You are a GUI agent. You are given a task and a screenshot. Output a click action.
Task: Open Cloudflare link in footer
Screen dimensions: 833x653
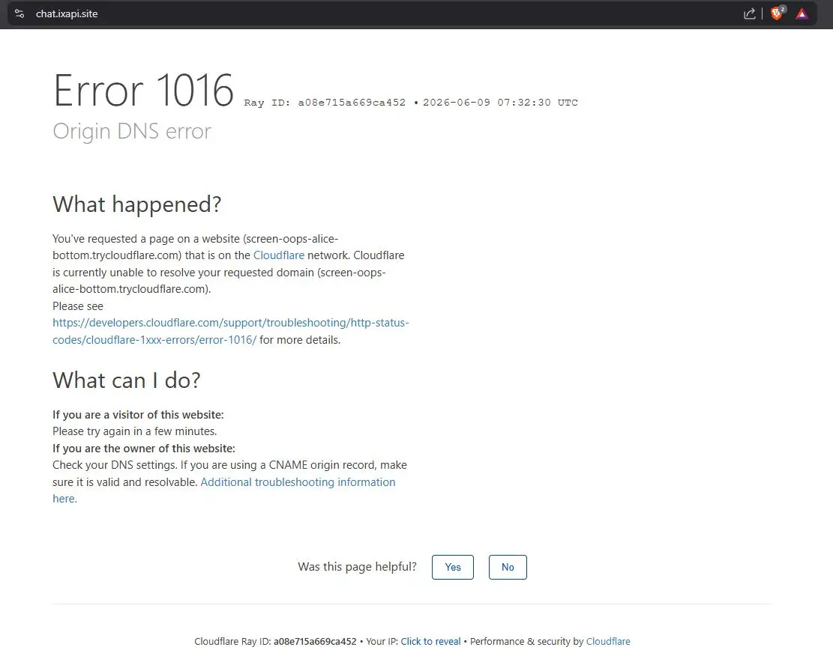(x=608, y=641)
